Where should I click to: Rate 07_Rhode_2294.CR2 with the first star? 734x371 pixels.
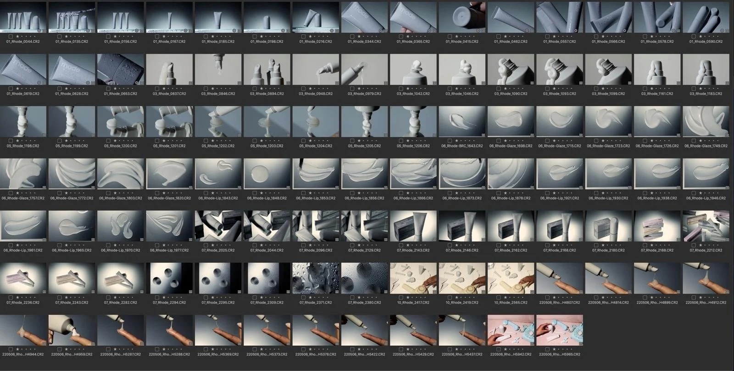(164, 297)
